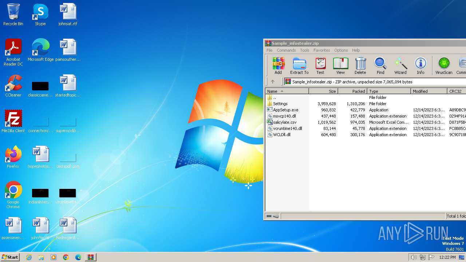466x262 pixels.
Task: Click the 12:22 PM taskbar clock
Action: click(447, 257)
